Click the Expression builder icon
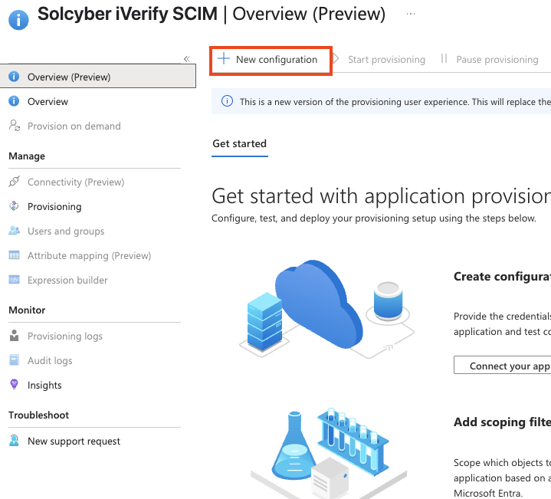The height and width of the screenshot is (499, 551). (x=14, y=281)
